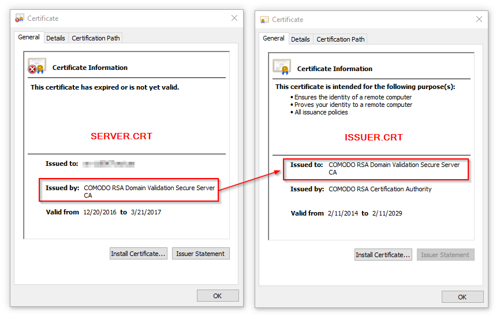Click the start date 2/11/2014
Image resolution: width=500 pixels, height=319 pixels.
point(343,213)
